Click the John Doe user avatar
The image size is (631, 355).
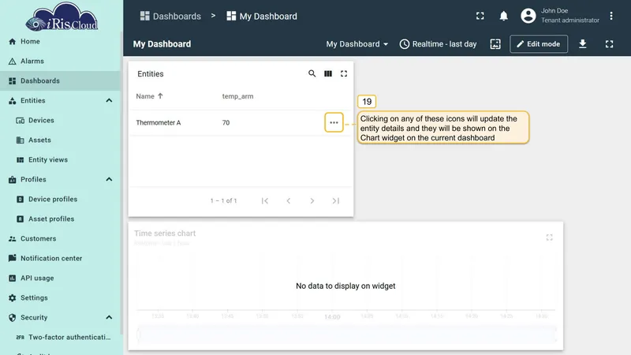click(x=528, y=16)
